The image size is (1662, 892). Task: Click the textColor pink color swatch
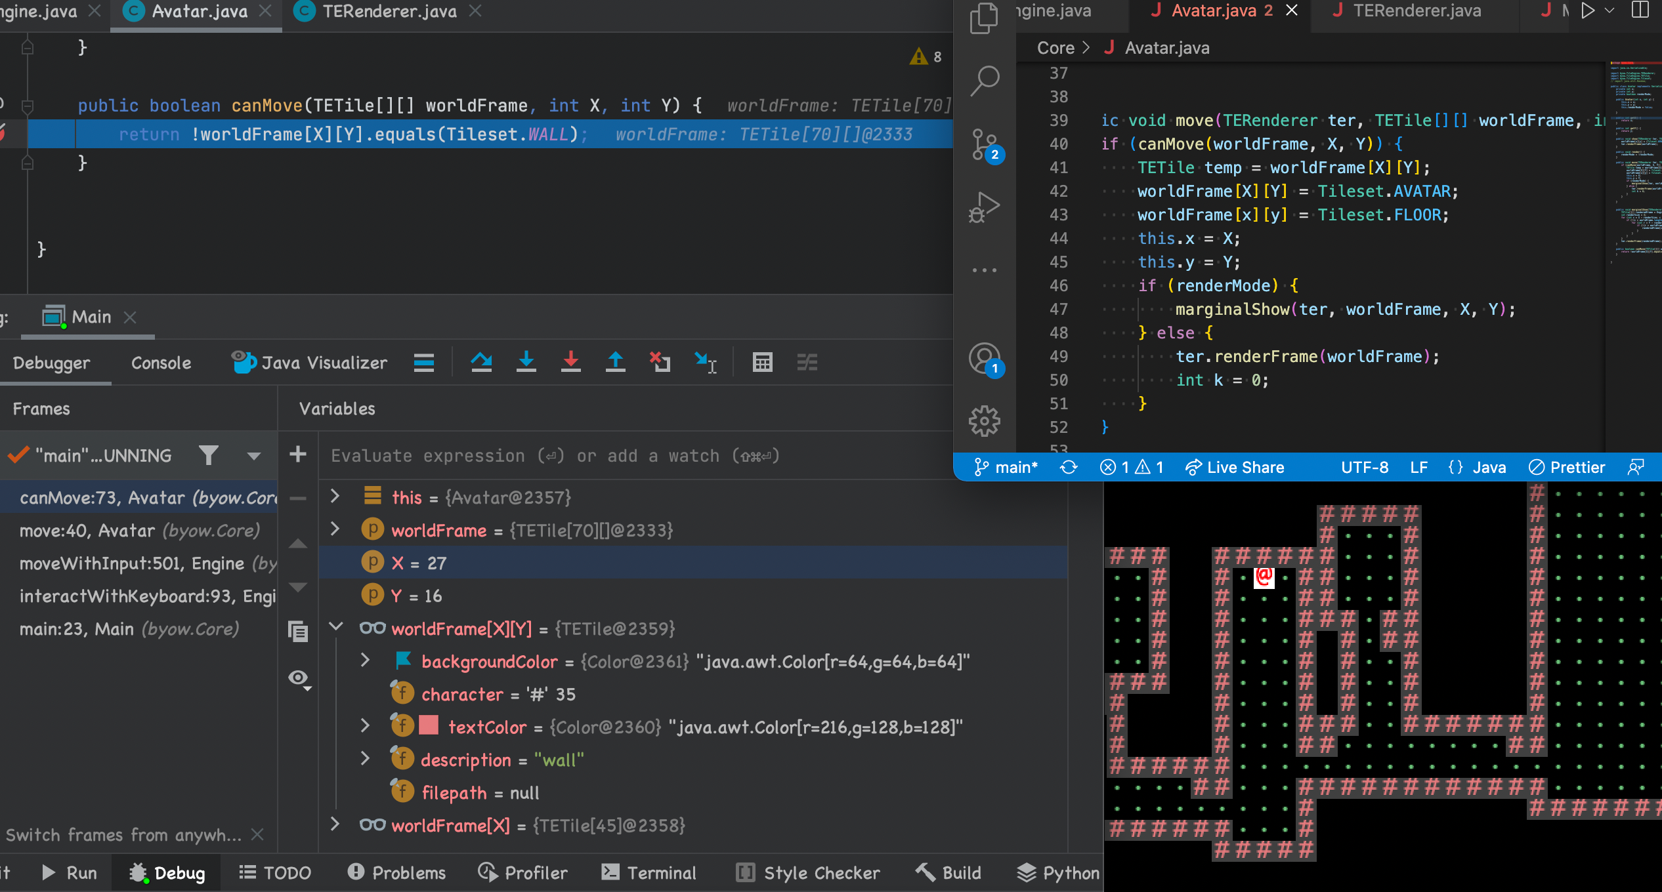click(x=429, y=725)
